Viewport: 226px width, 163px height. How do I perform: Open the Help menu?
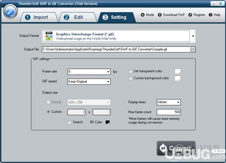pos(214,15)
